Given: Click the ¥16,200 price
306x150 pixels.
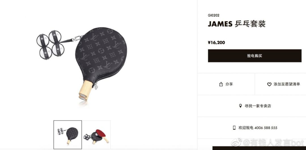Looking at the screenshot, I should coord(216,42).
